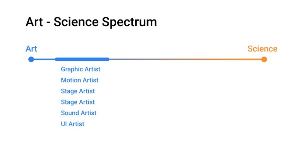Viewport: 295px width, 142px height.
Task: Click the left end of thick blue bar
Action: click(56, 59)
